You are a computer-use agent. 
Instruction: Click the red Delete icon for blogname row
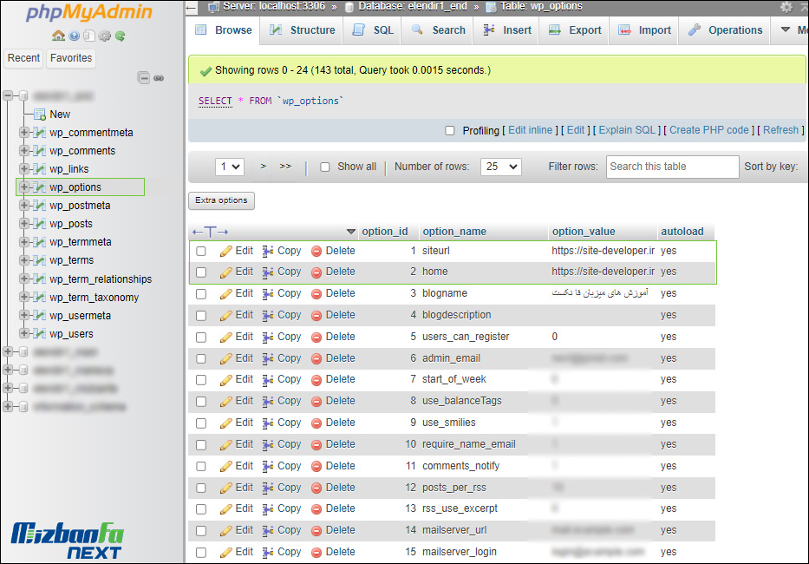pos(316,294)
